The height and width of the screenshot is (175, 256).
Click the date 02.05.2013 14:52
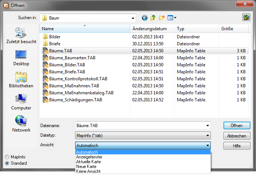click(x=148, y=100)
